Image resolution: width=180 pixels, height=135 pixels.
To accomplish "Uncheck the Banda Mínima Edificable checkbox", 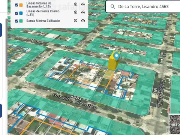I will [x=16, y=21].
